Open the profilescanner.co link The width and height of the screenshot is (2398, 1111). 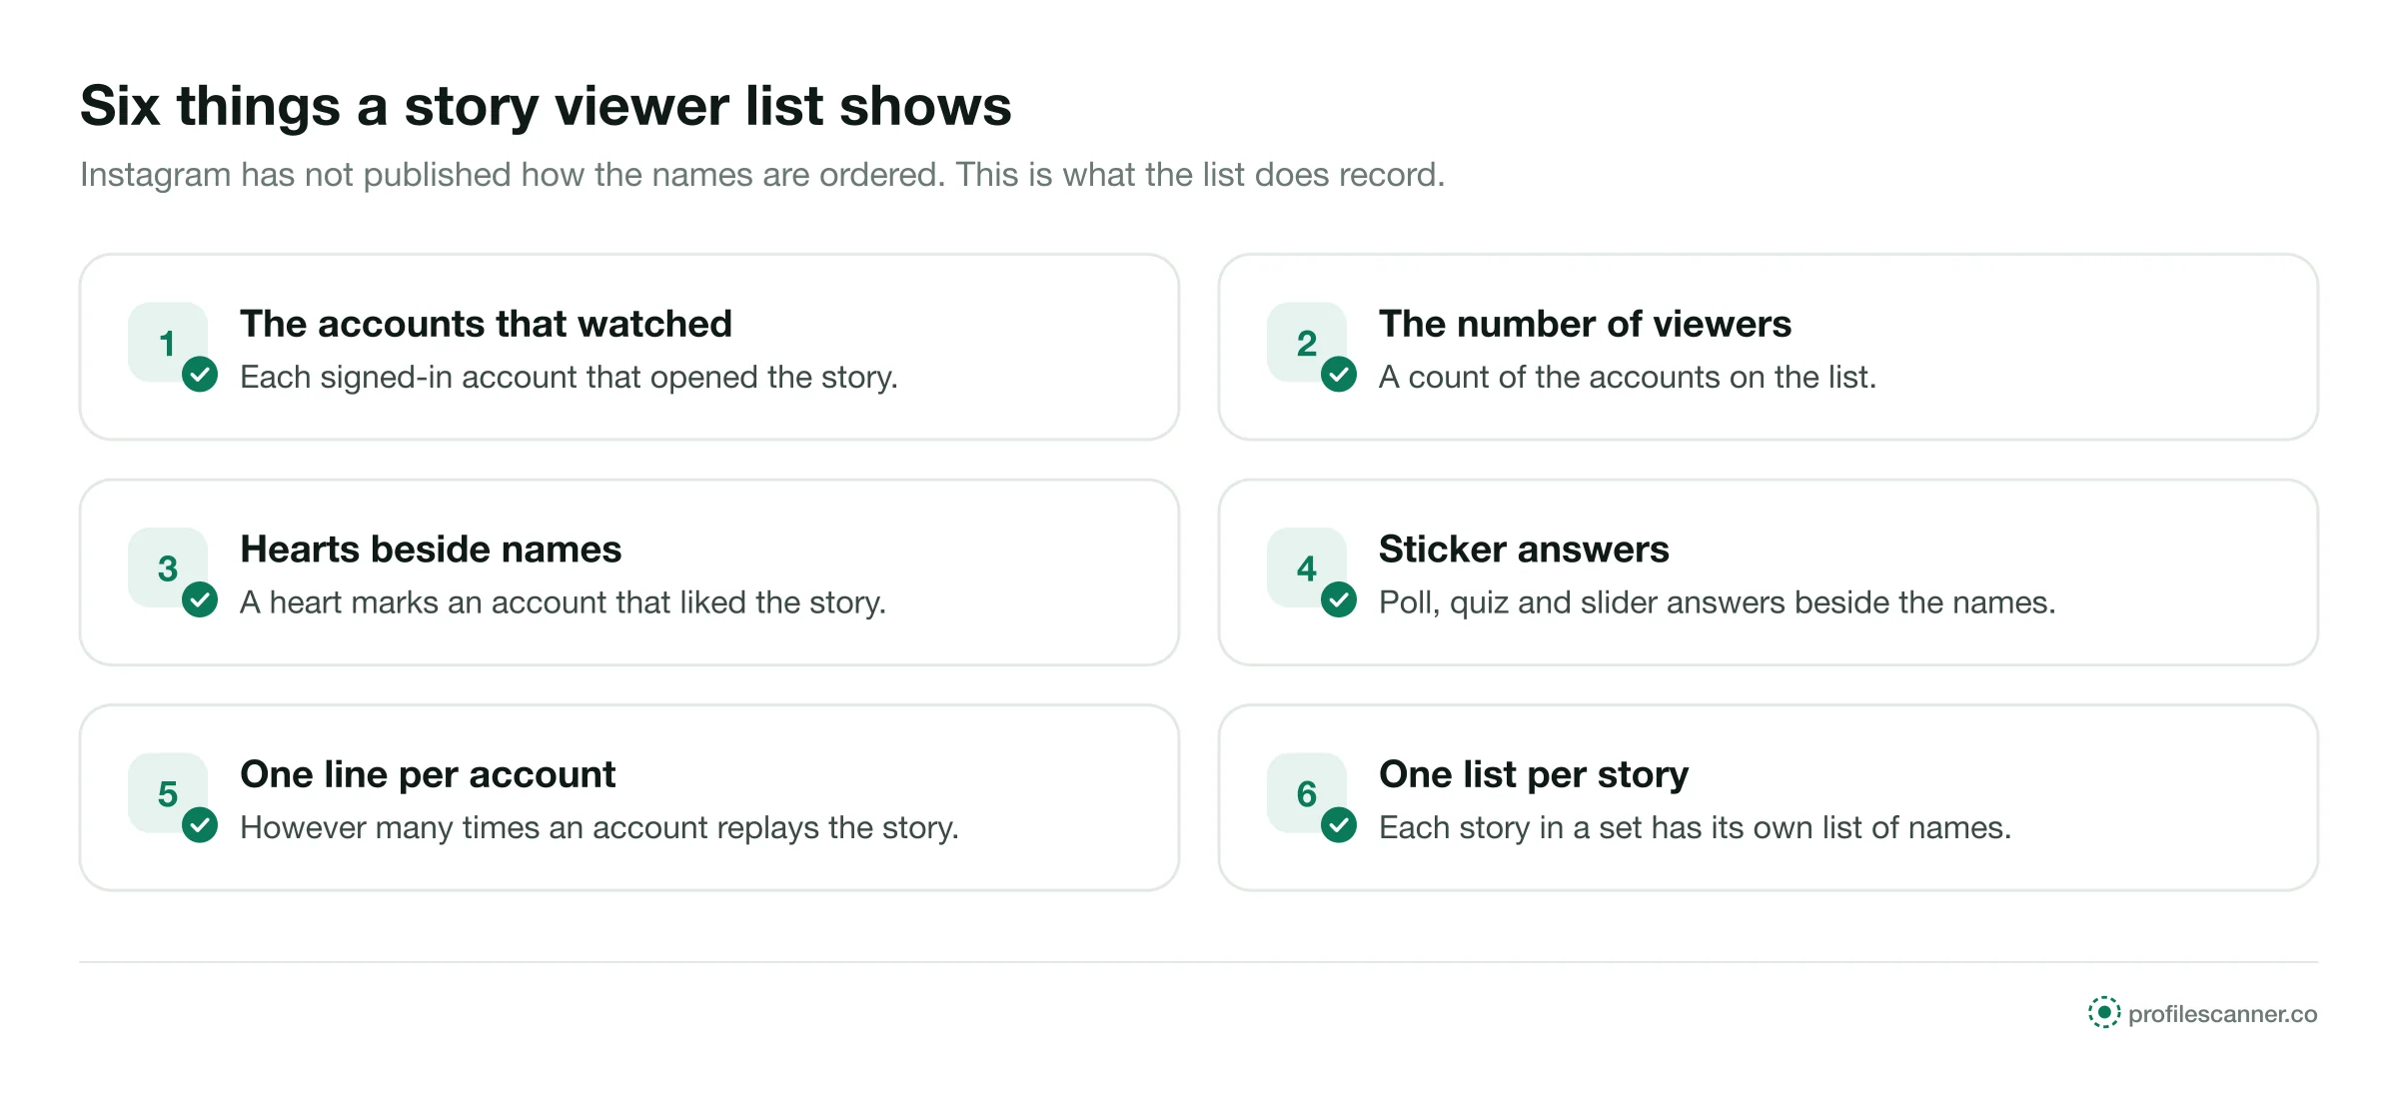[2222, 1014]
